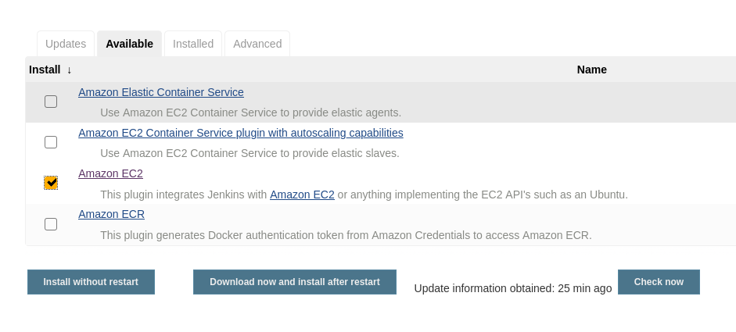Open the Amazon Elastic Container Service link
The image size is (736, 332).
[x=161, y=92]
